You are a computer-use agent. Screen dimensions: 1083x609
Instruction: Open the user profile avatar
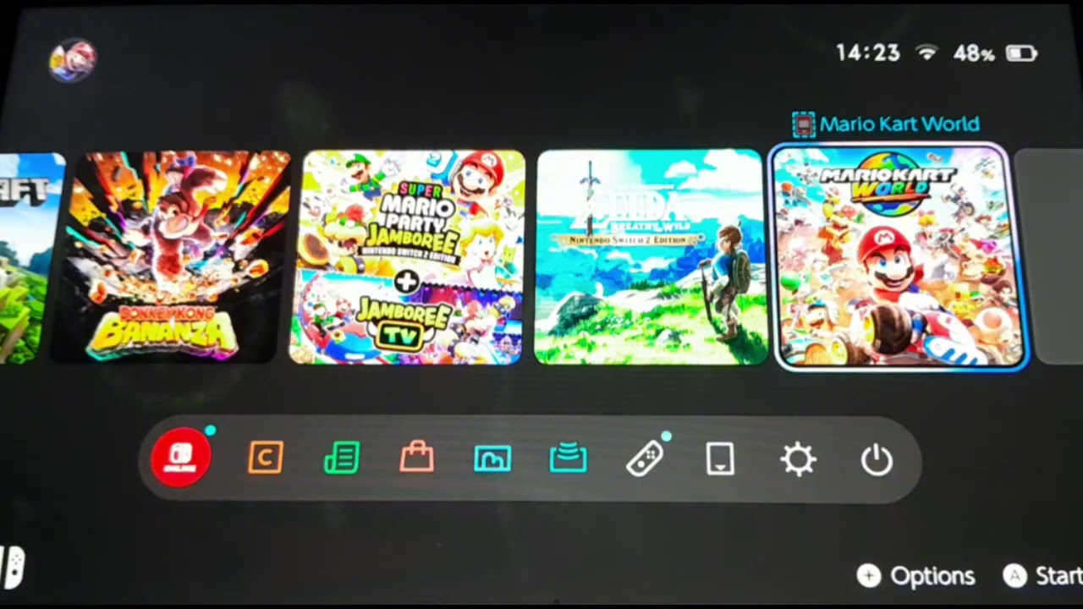point(73,60)
